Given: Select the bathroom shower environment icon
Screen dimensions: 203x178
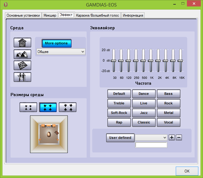Looking at the screenshot, I should [22, 43].
